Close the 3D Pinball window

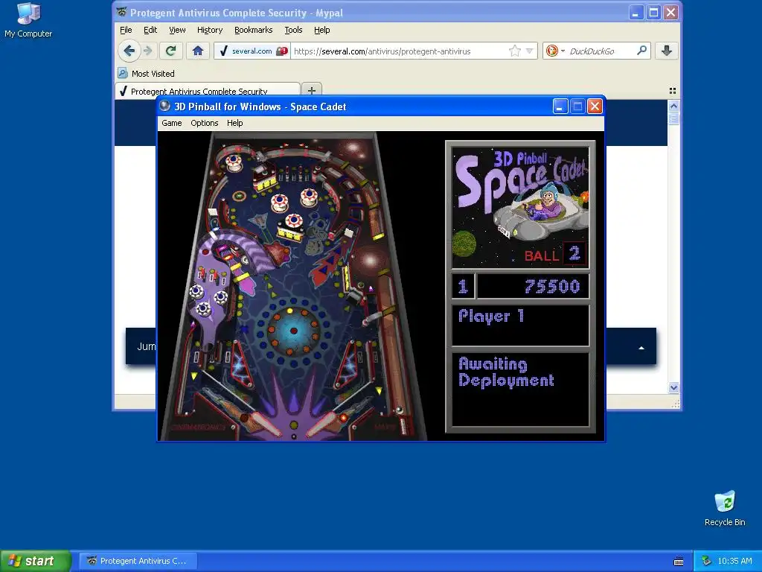595,107
